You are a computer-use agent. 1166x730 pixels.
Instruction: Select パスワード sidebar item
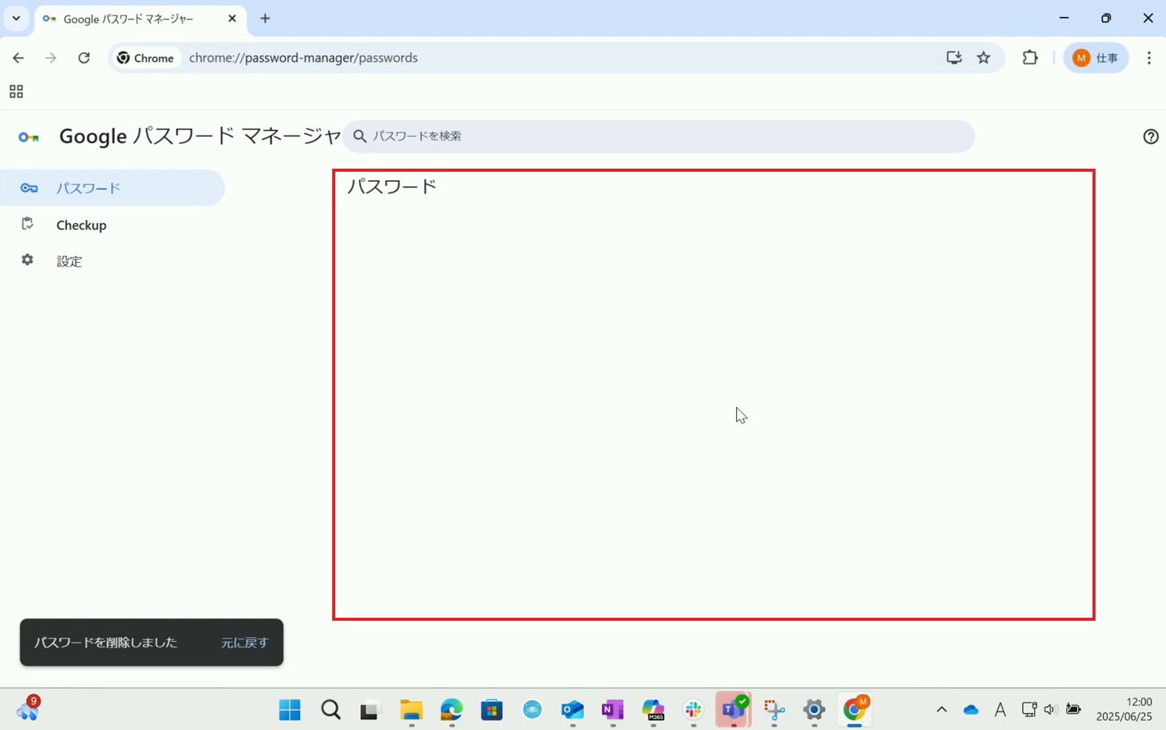[x=88, y=188]
